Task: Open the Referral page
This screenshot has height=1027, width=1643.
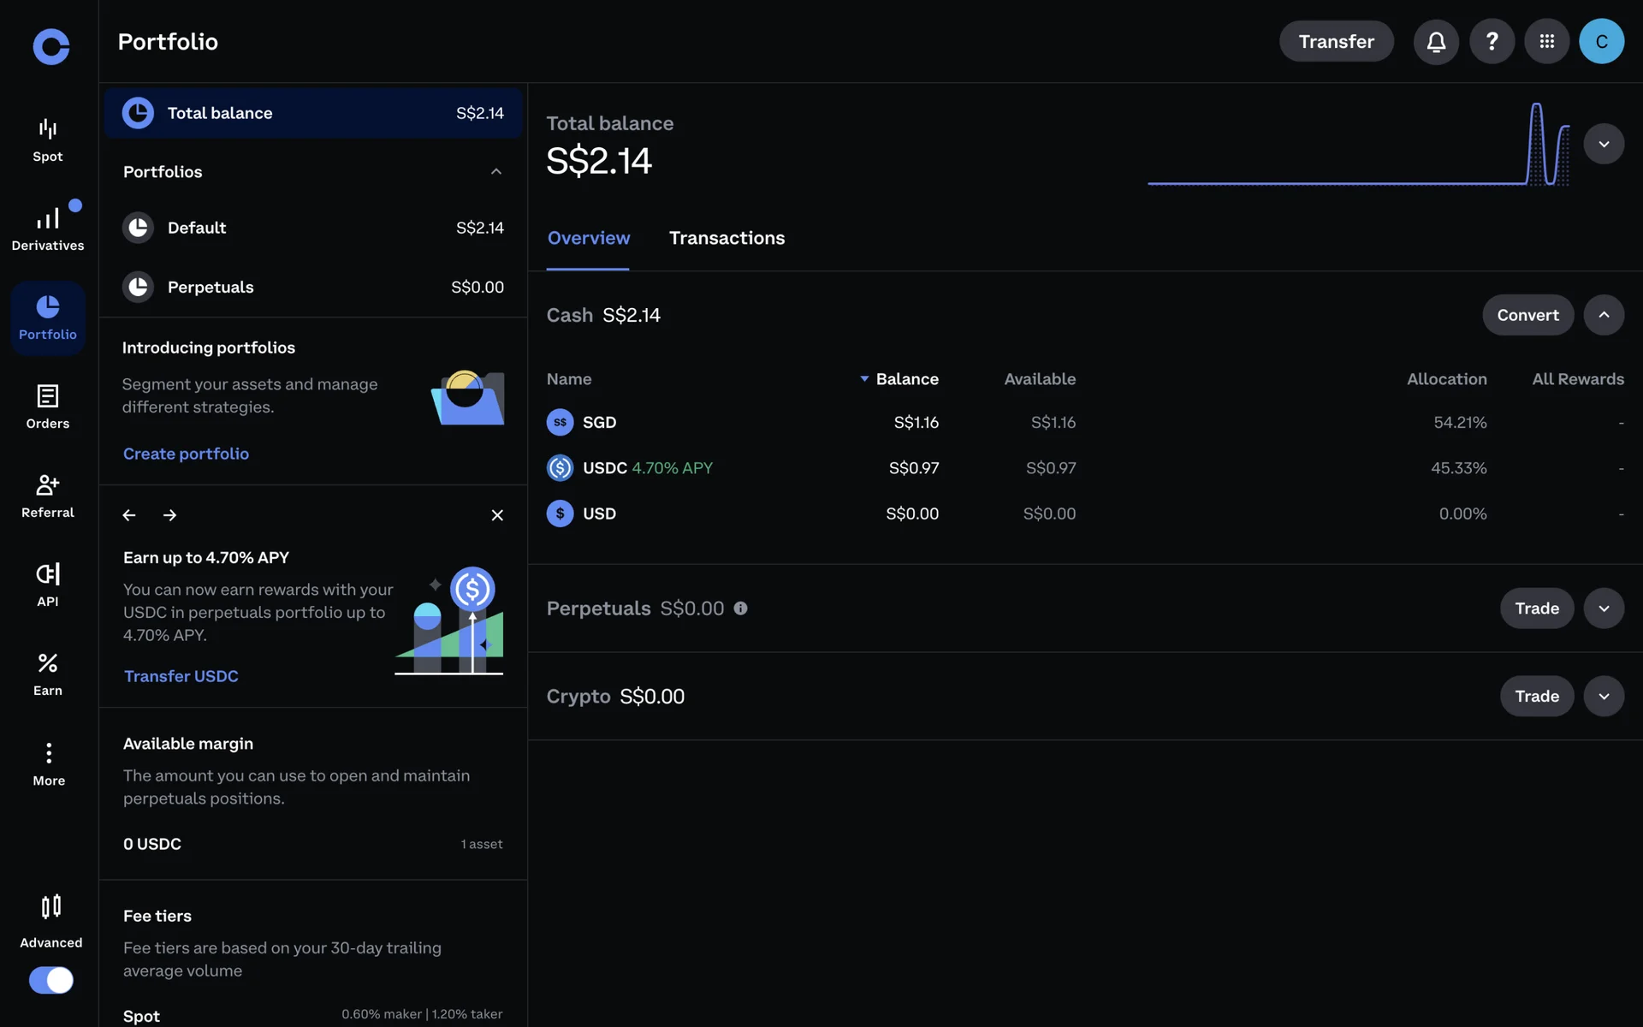Action: (48, 496)
